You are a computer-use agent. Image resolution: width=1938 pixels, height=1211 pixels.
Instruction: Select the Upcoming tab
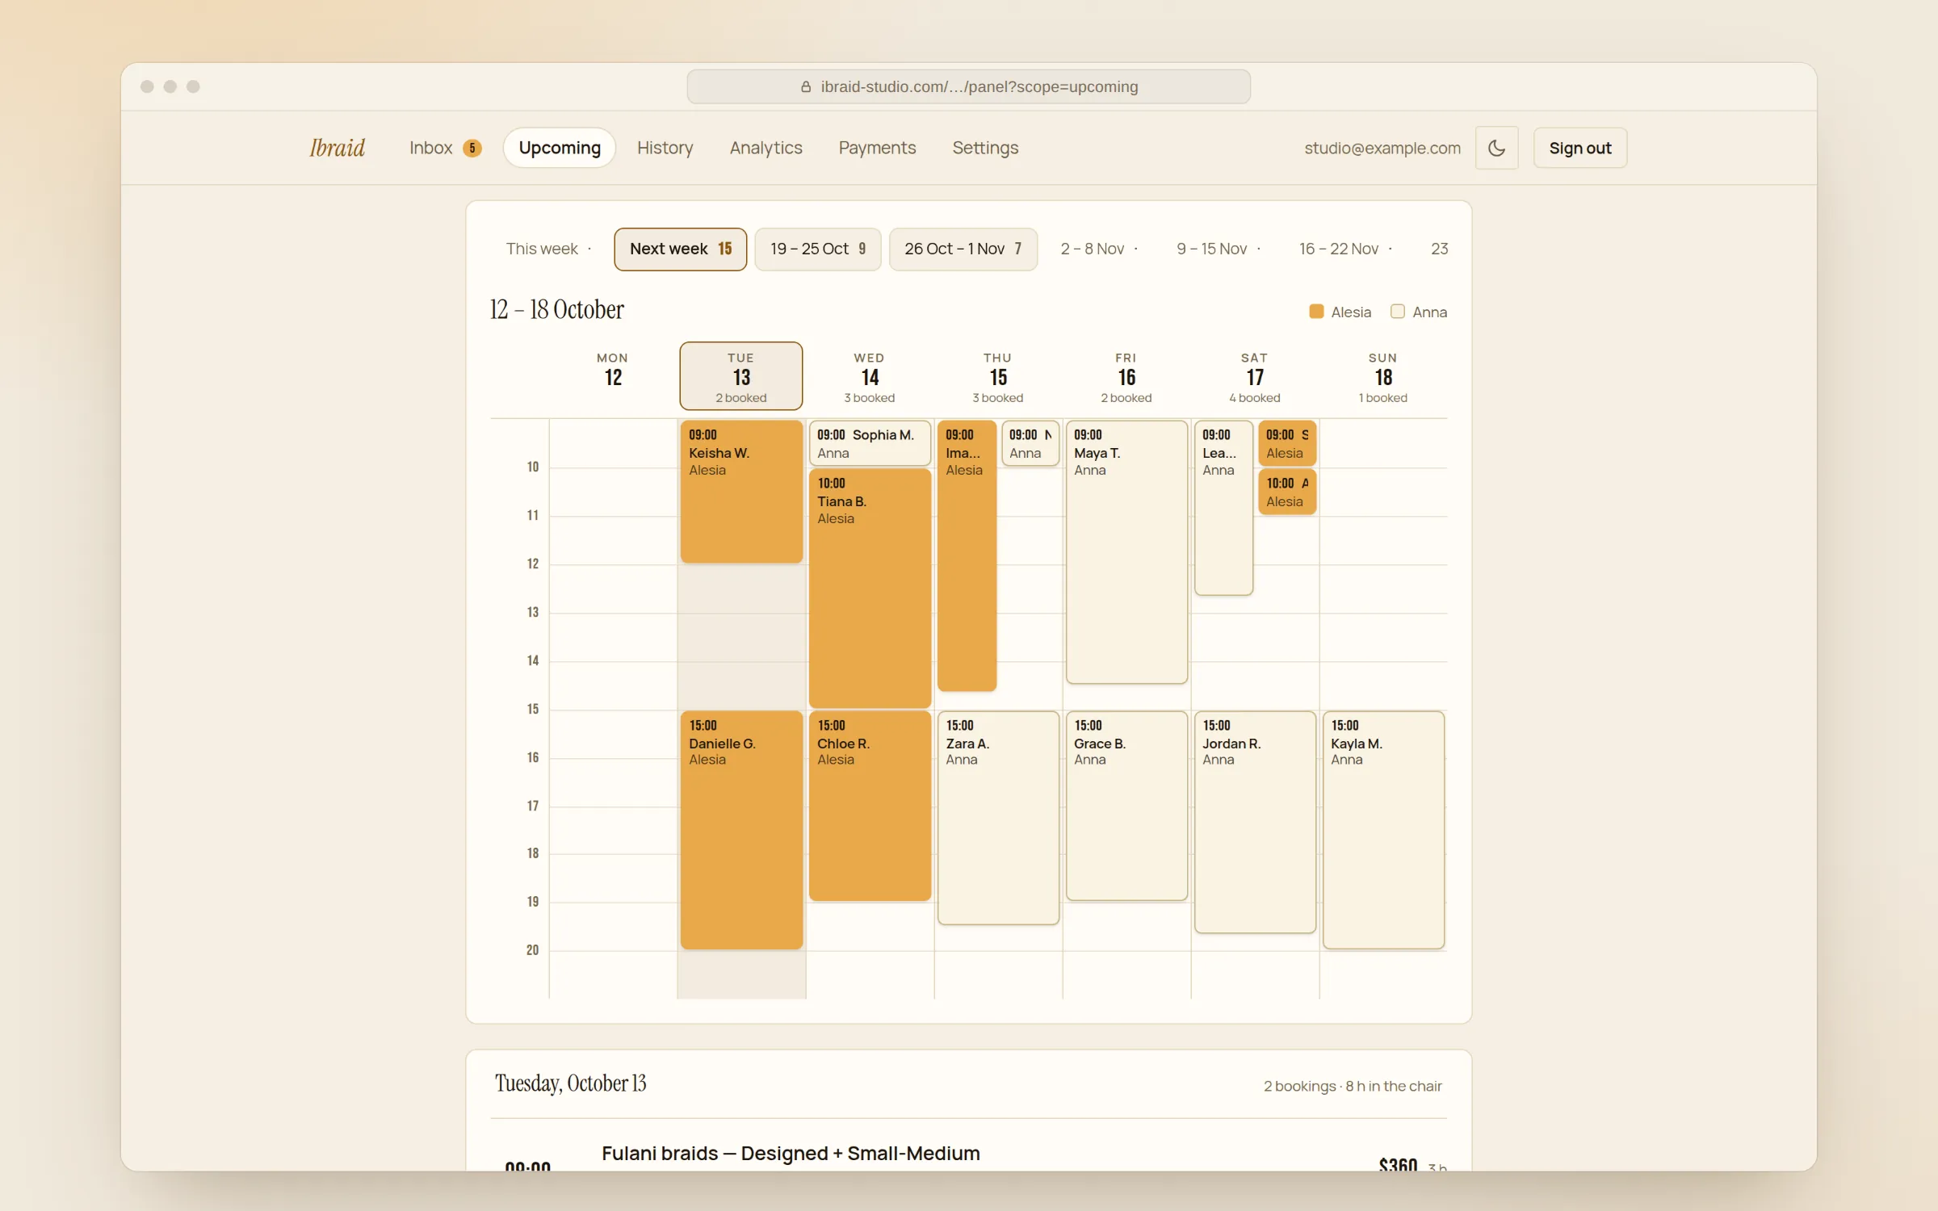point(560,148)
